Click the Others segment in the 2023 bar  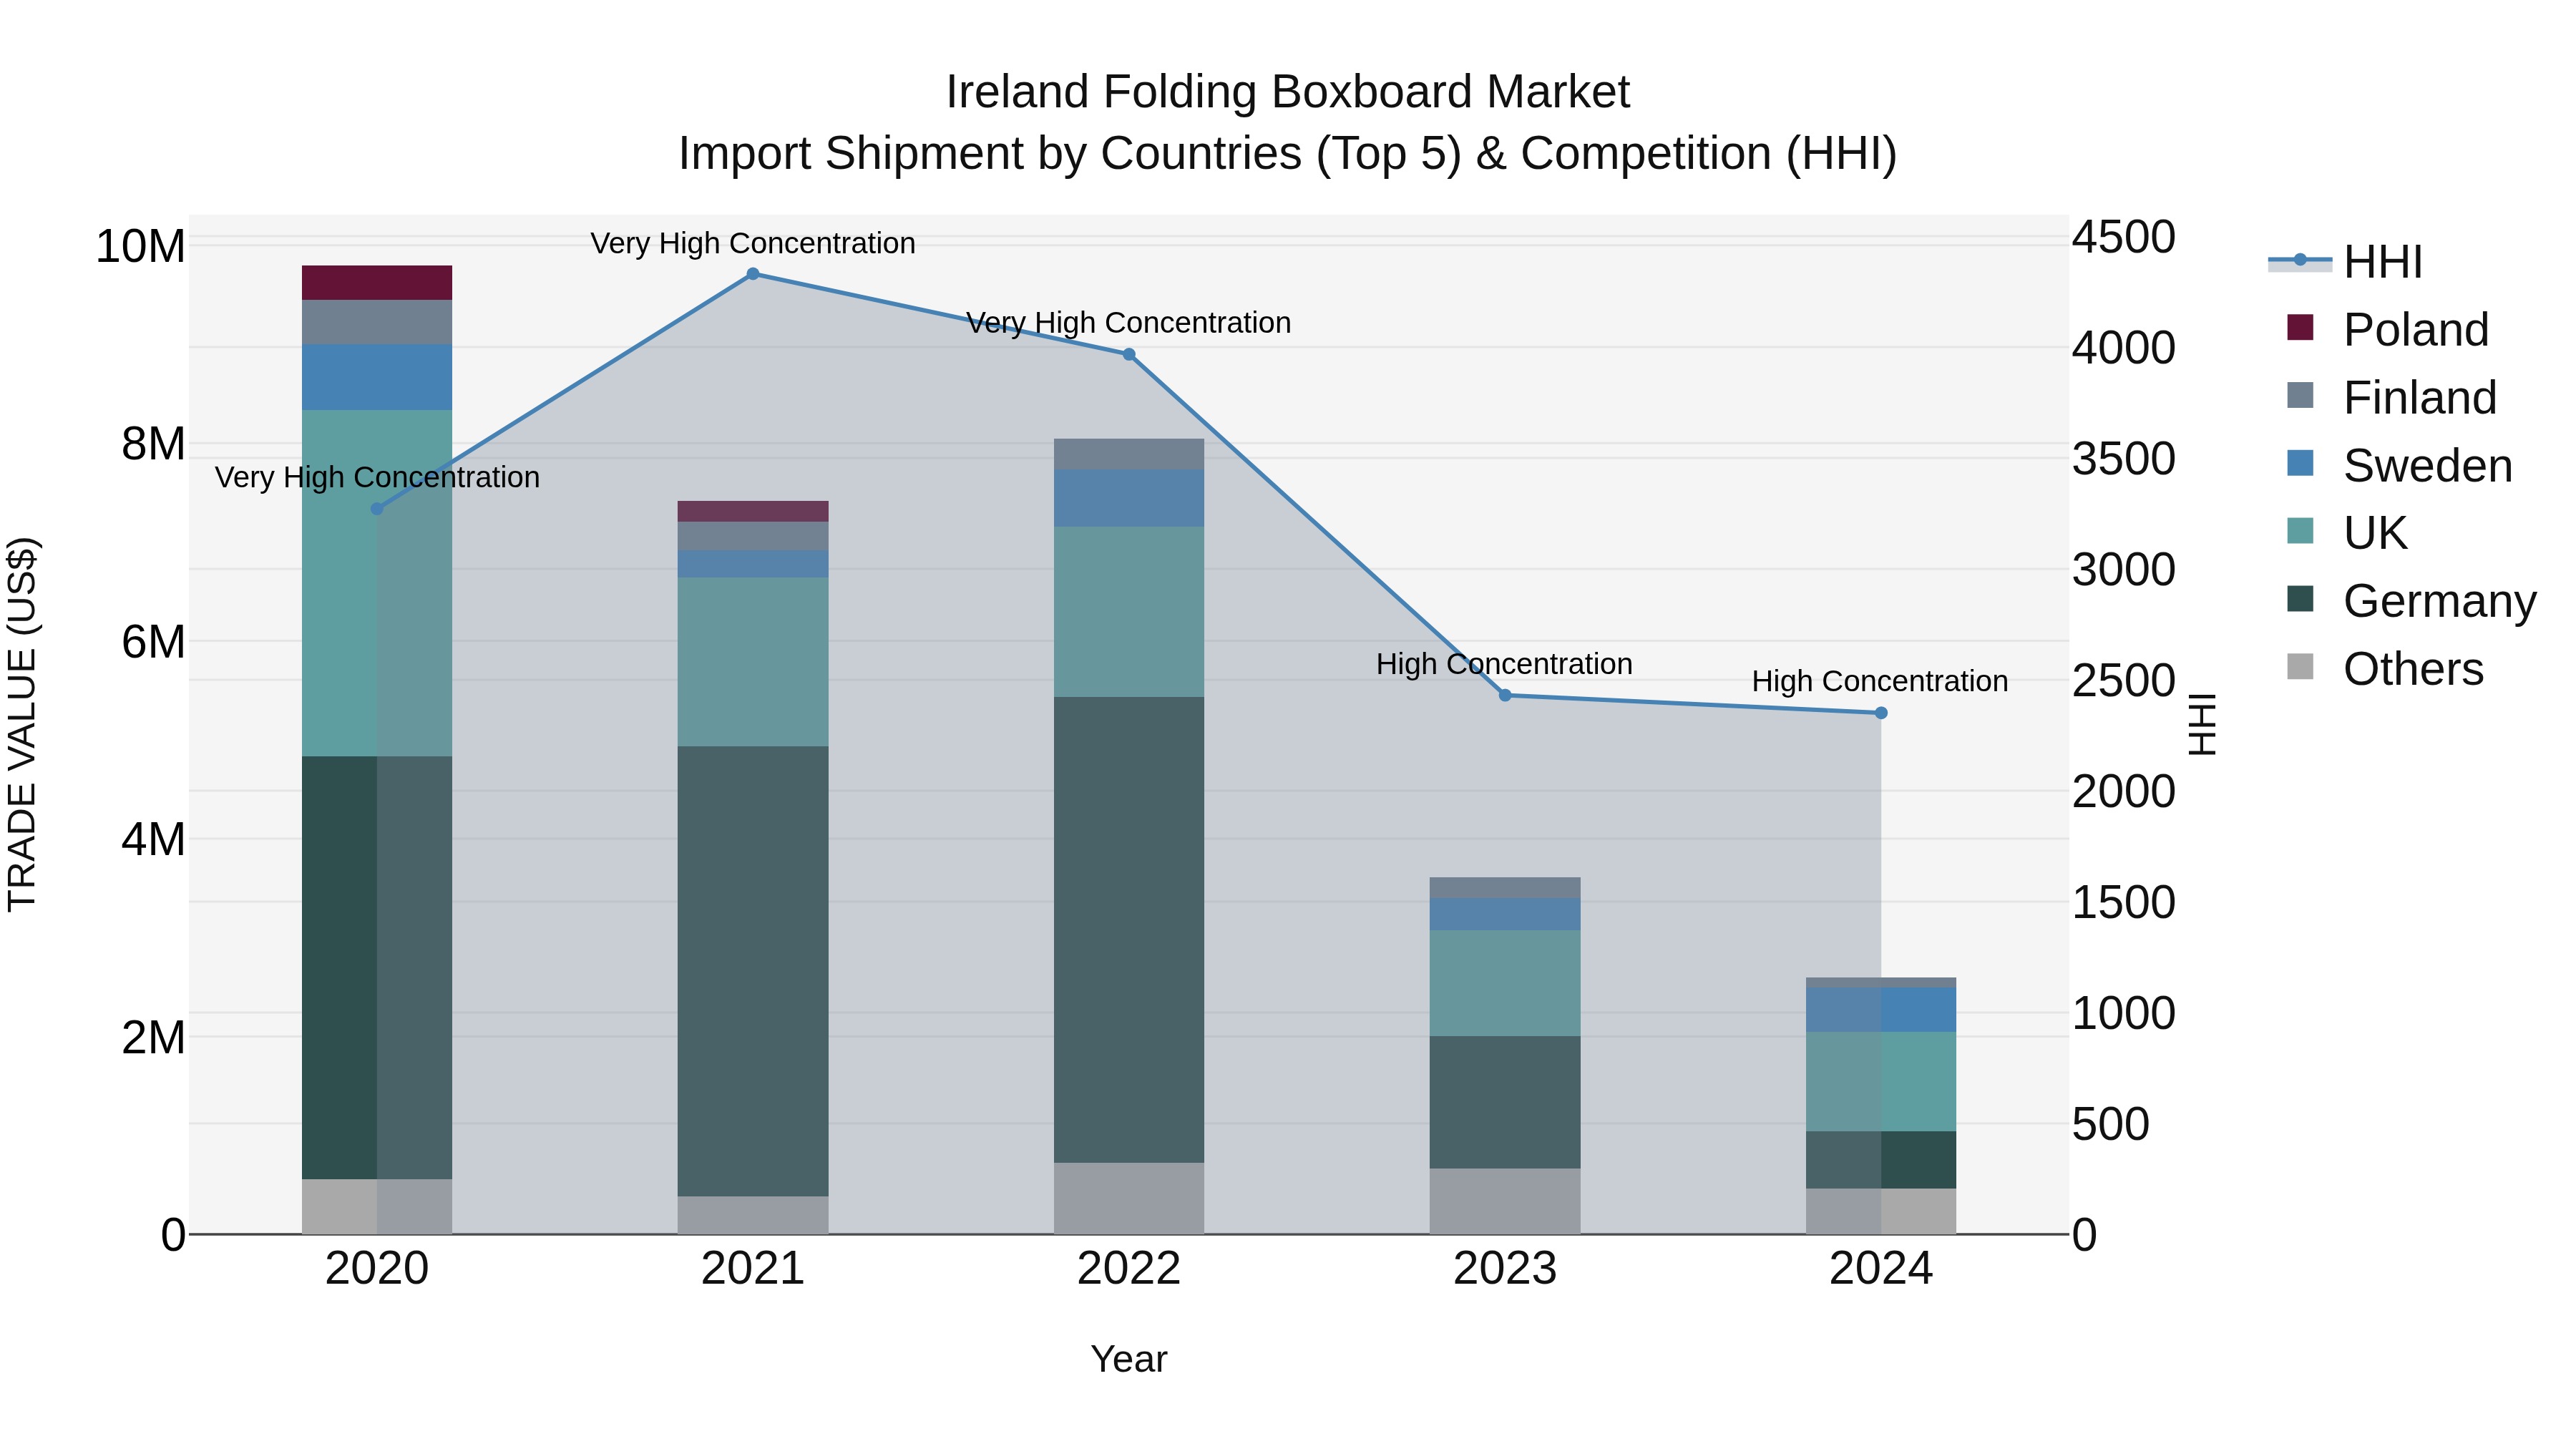coord(1505,1201)
